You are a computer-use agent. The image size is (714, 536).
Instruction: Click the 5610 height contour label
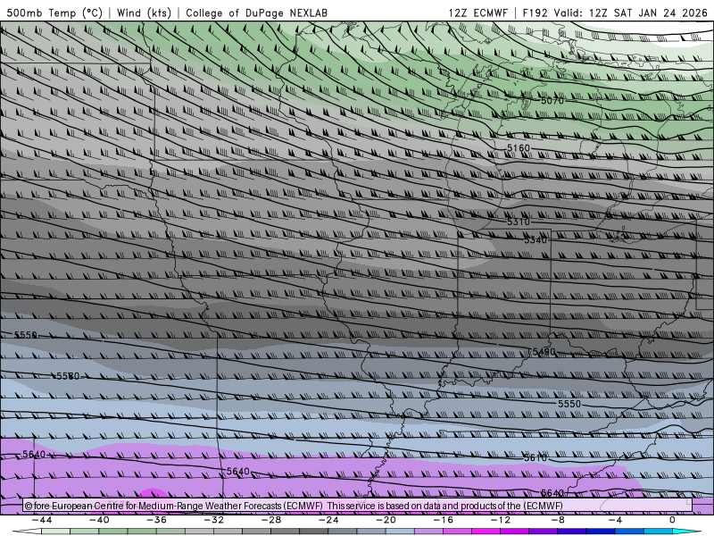[535, 457]
